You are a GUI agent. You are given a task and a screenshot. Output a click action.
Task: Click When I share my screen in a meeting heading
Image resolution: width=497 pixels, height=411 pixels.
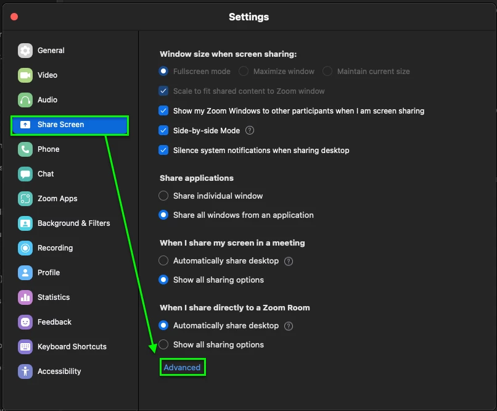[x=232, y=243]
